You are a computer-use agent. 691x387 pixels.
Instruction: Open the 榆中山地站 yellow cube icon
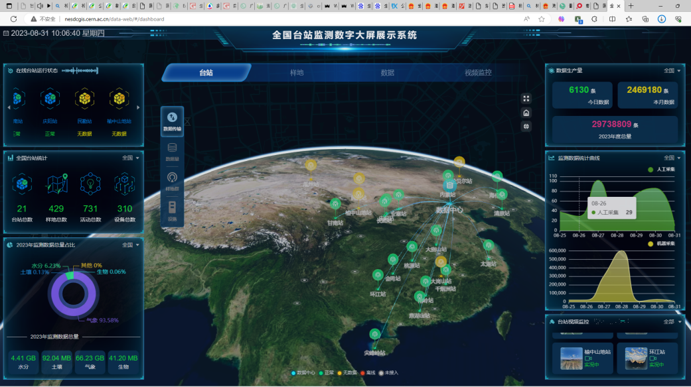point(119,99)
